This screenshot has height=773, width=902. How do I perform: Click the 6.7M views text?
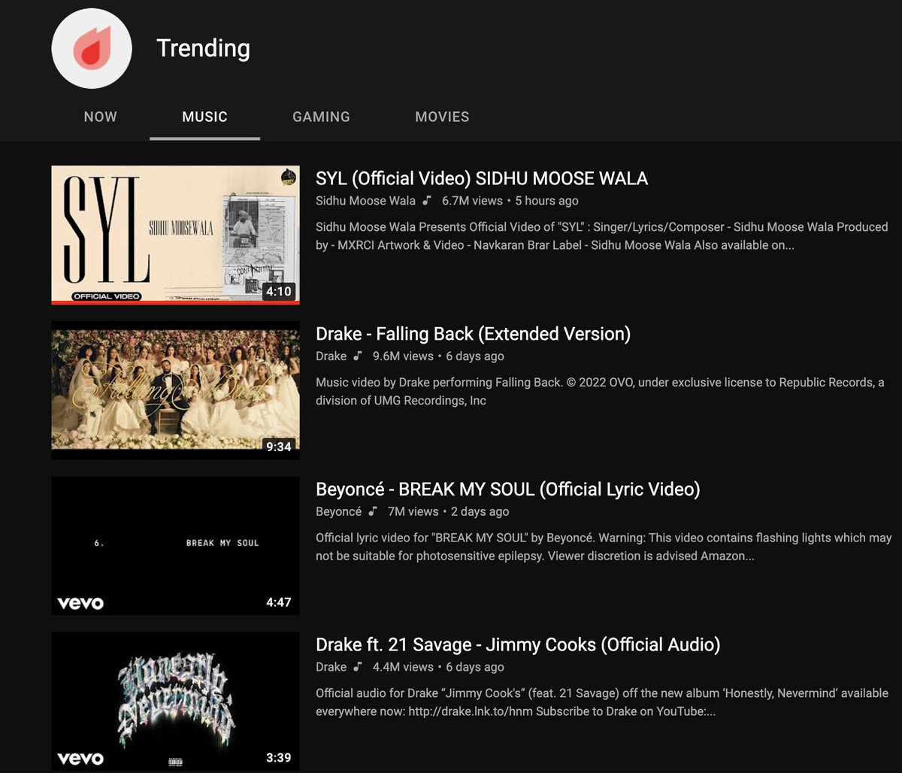(x=472, y=201)
